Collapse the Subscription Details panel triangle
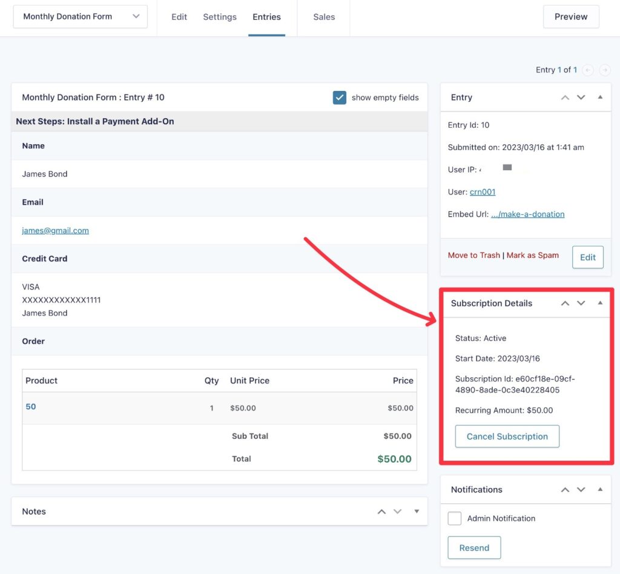The width and height of the screenshot is (620, 574). pos(600,303)
